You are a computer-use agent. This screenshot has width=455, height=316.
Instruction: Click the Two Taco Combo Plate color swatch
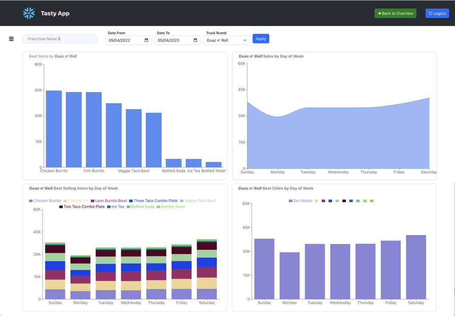point(61,207)
